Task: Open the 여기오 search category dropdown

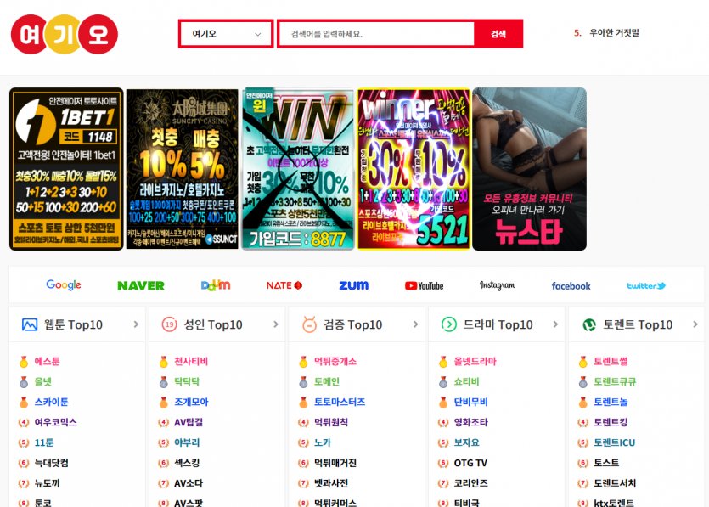Action: coord(226,33)
